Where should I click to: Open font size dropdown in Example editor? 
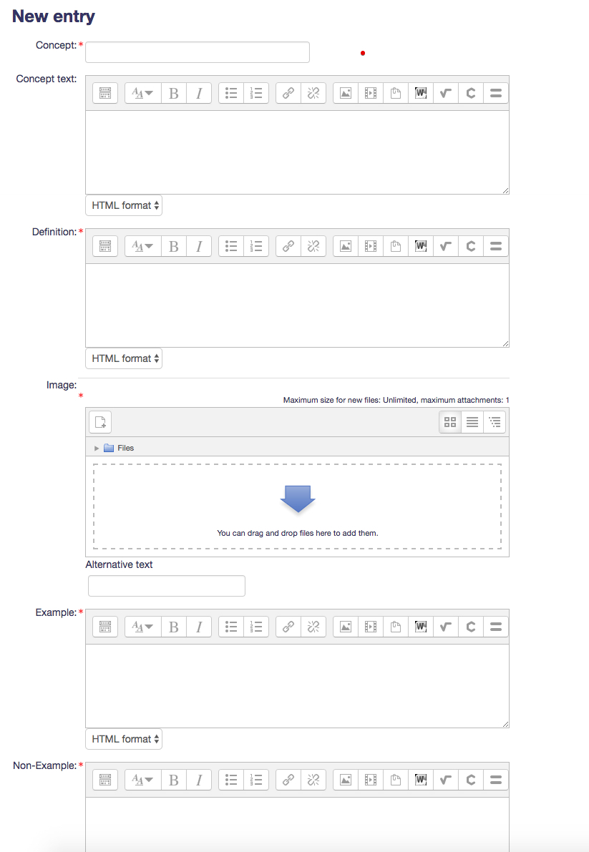pyautogui.click(x=143, y=627)
